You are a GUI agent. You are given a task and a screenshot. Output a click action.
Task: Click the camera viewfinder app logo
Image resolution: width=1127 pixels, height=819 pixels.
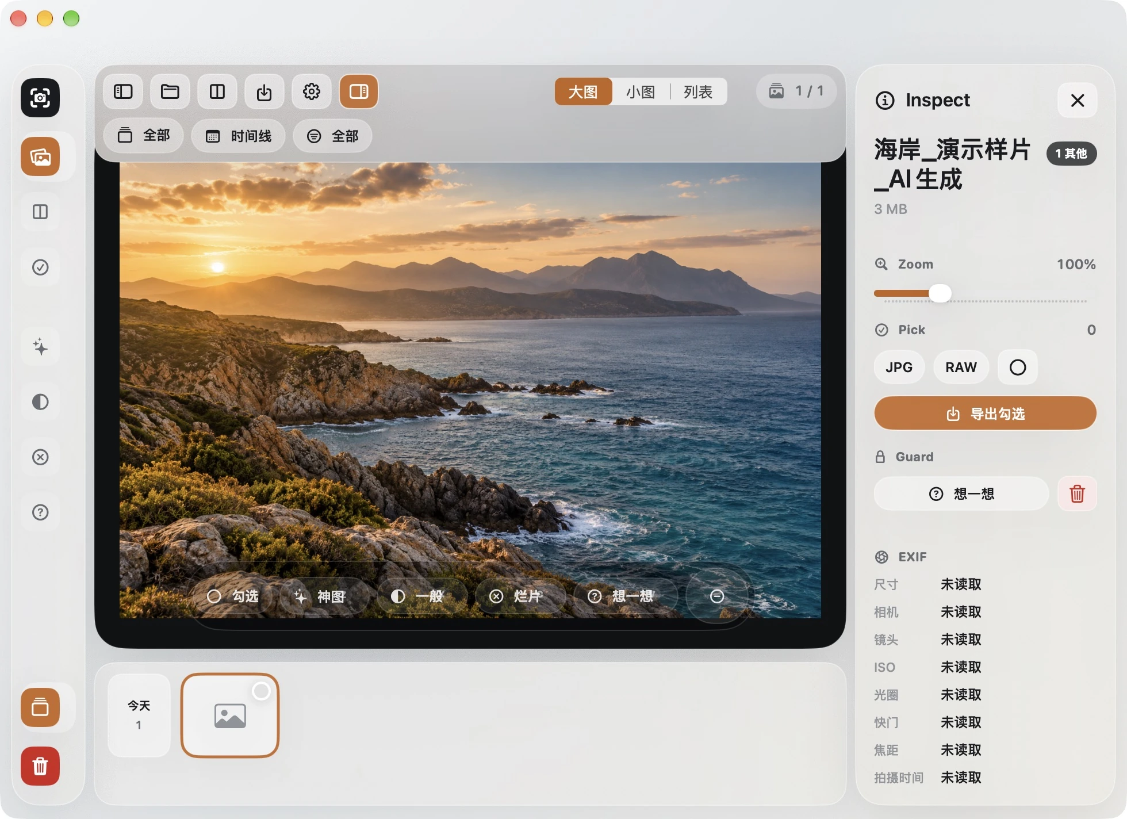[x=40, y=98]
